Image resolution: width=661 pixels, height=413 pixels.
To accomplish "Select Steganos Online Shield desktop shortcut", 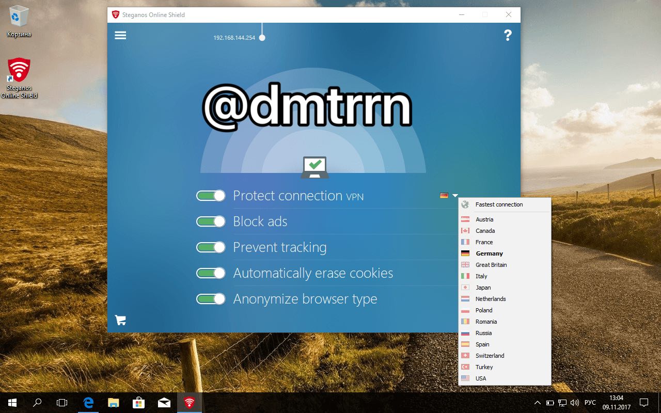I will (19, 78).
